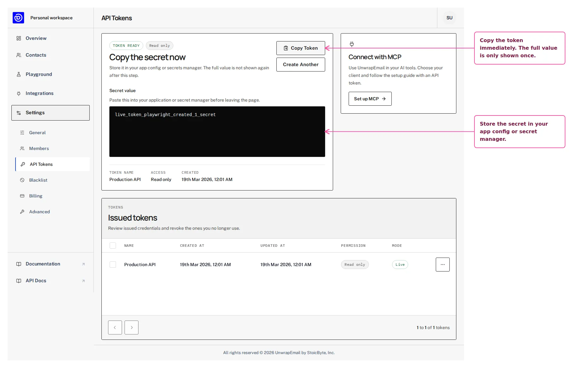Click the SU user avatar
This screenshot has height=368, width=573.
click(449, 18)
